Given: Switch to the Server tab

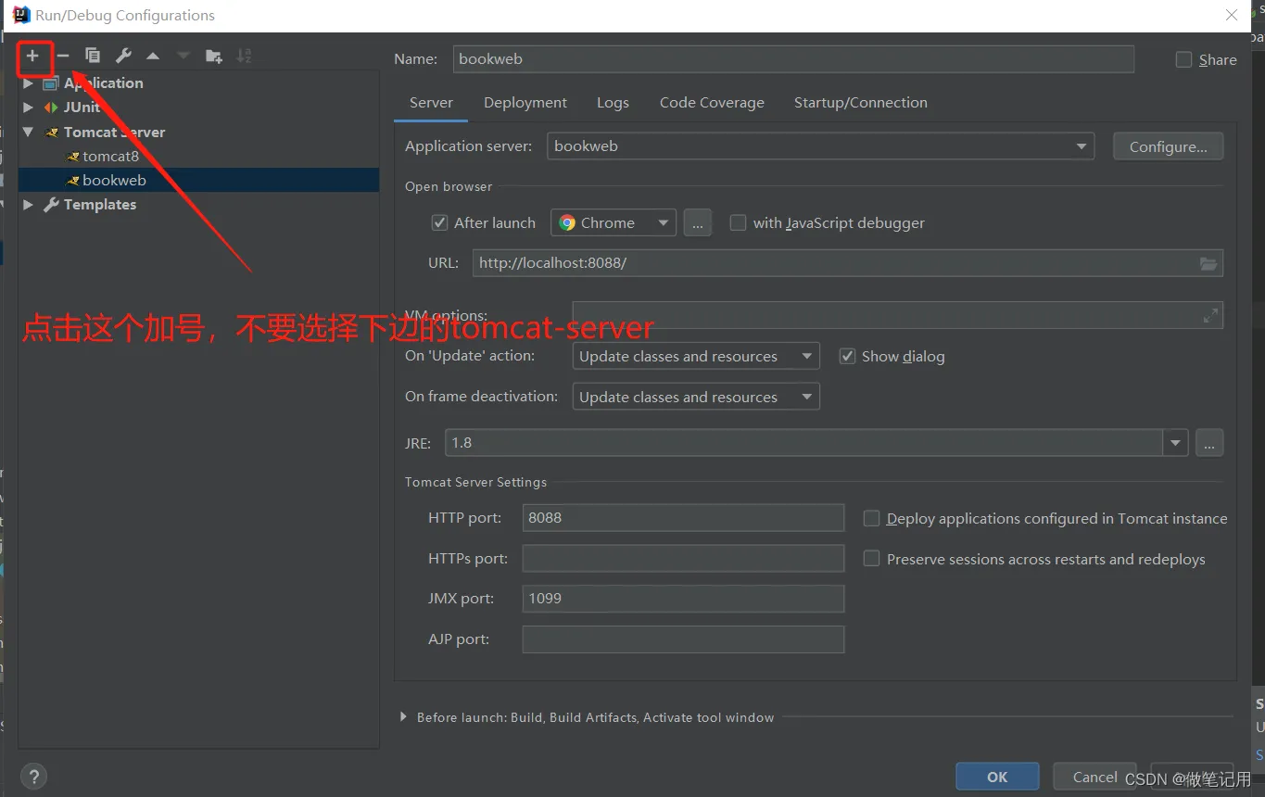Looking at the screenshot, I should (x=431, y=103).
